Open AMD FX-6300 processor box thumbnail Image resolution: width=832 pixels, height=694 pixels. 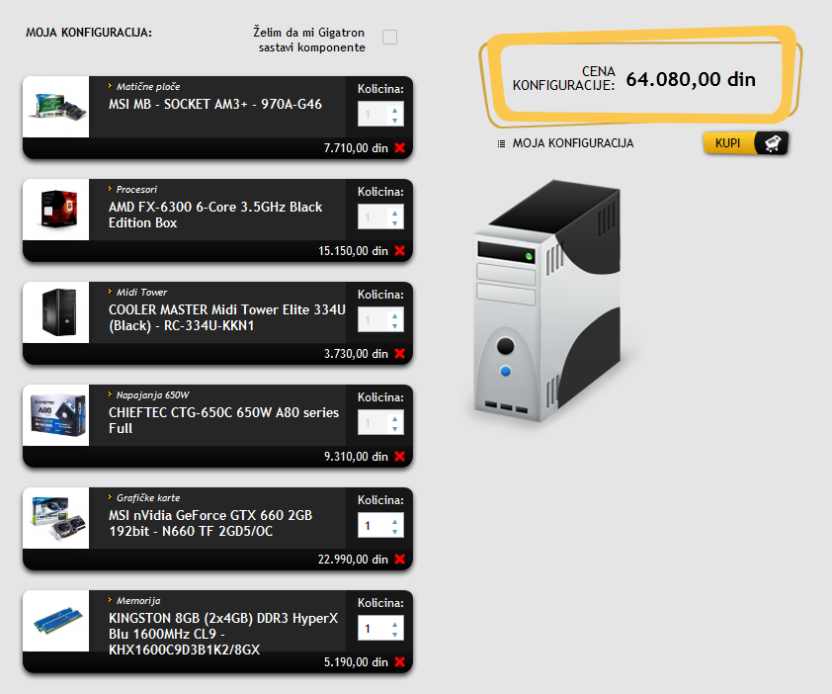55,210
